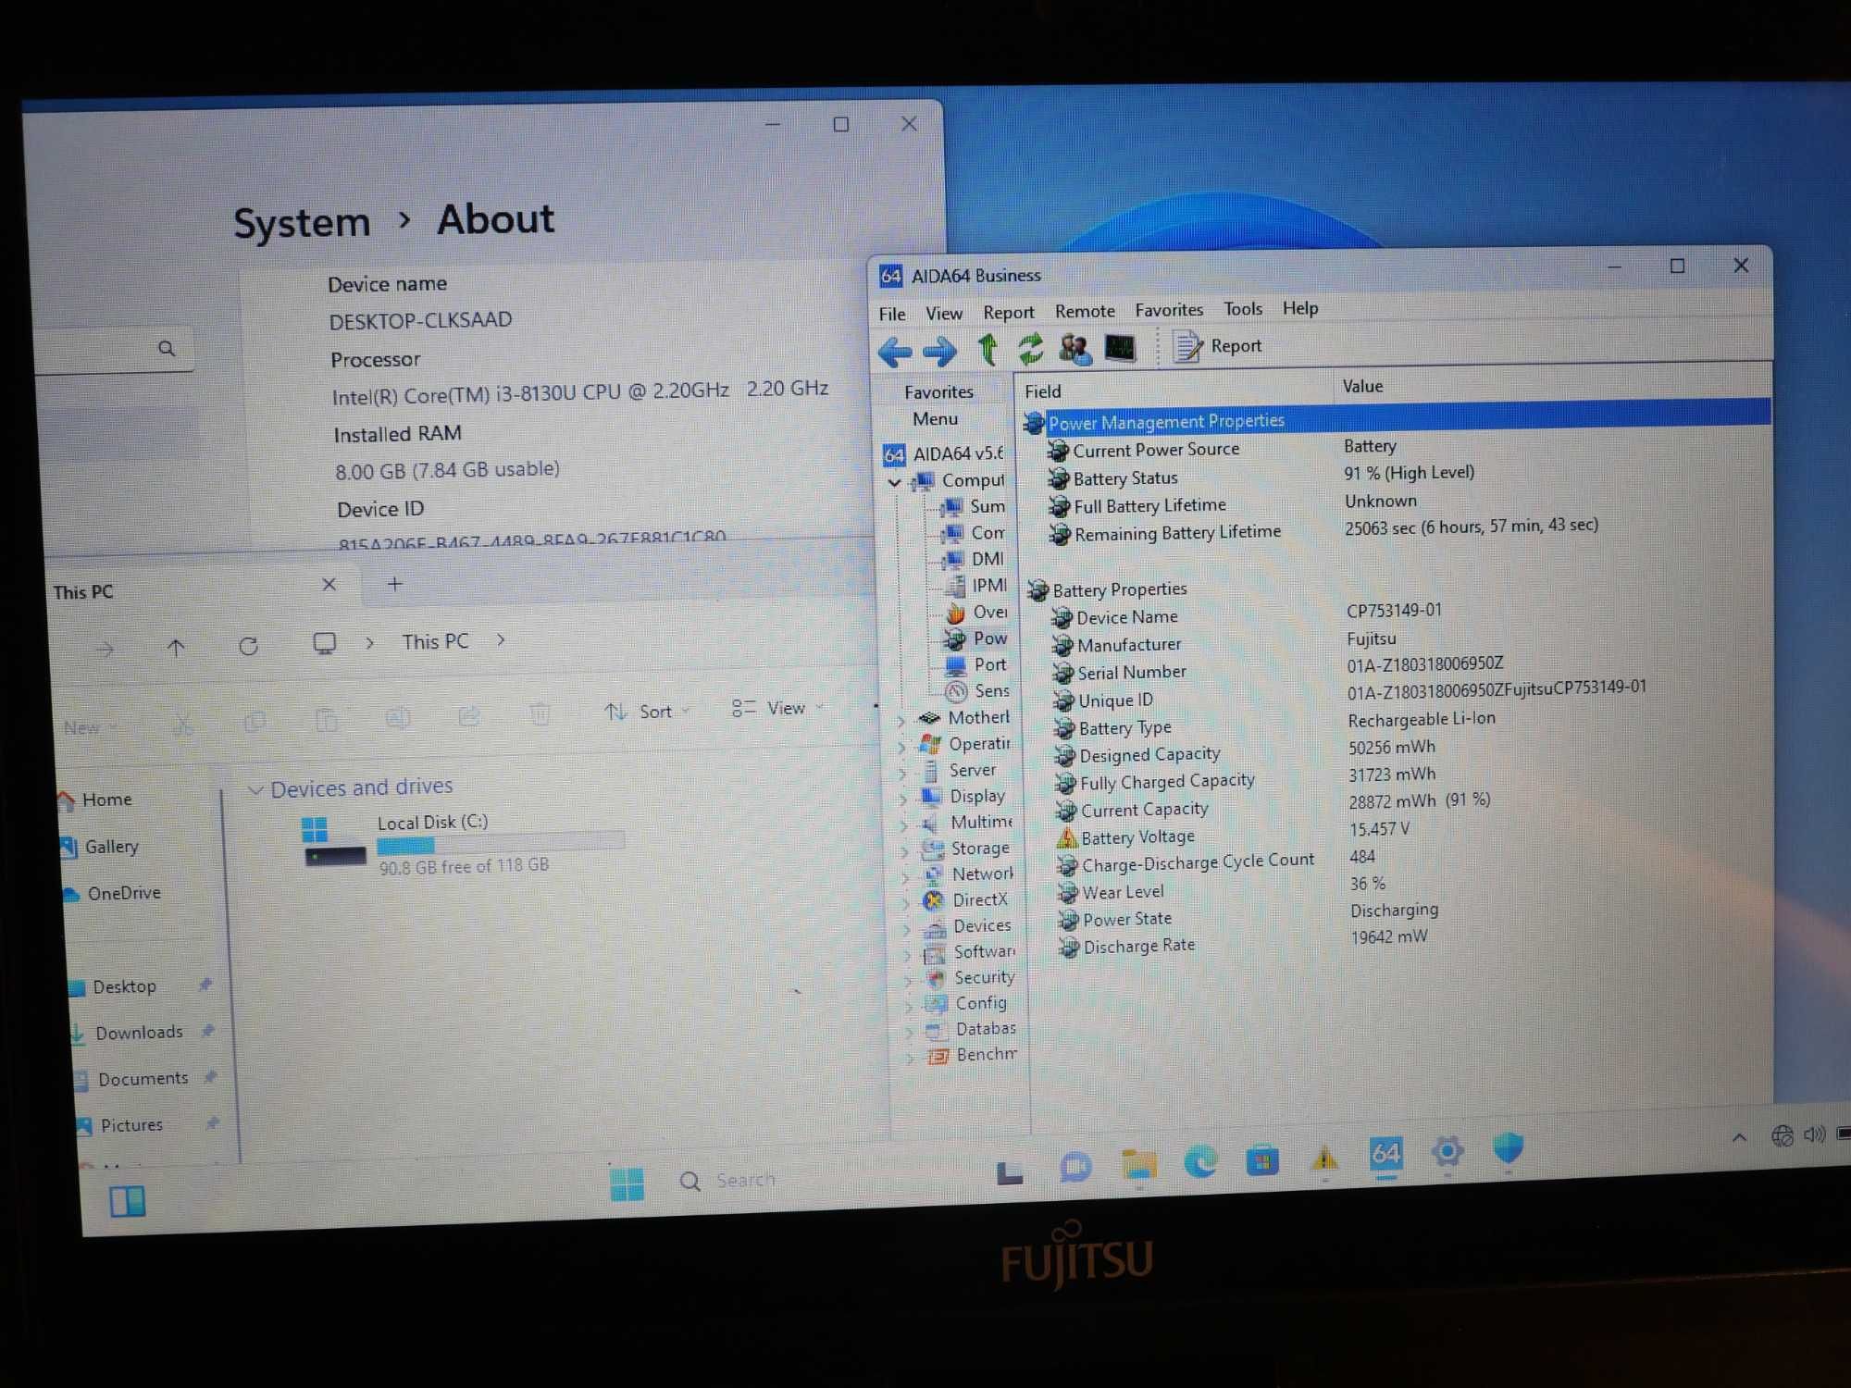Image resolution: width=1851 pixels, height=1388 pixels.
Task: Click the AIDA64 forward navigation arrow
Action: point(940,351)
